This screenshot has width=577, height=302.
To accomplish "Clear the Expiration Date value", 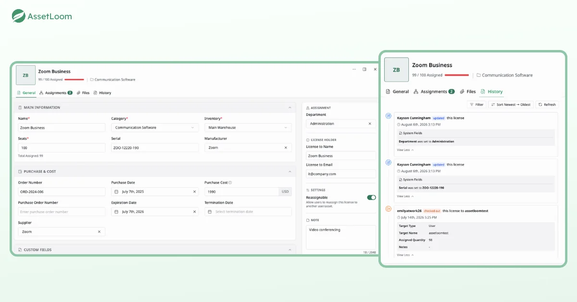I will click(x=194, y=212).
